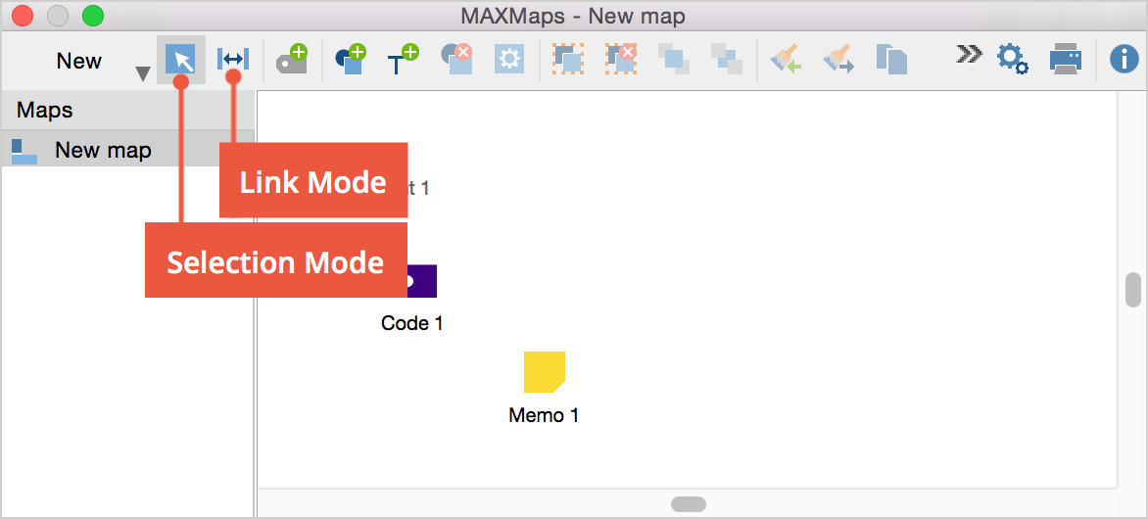Bring object to front
This screenshot has height=519, width=1148.
coord(673,60)
